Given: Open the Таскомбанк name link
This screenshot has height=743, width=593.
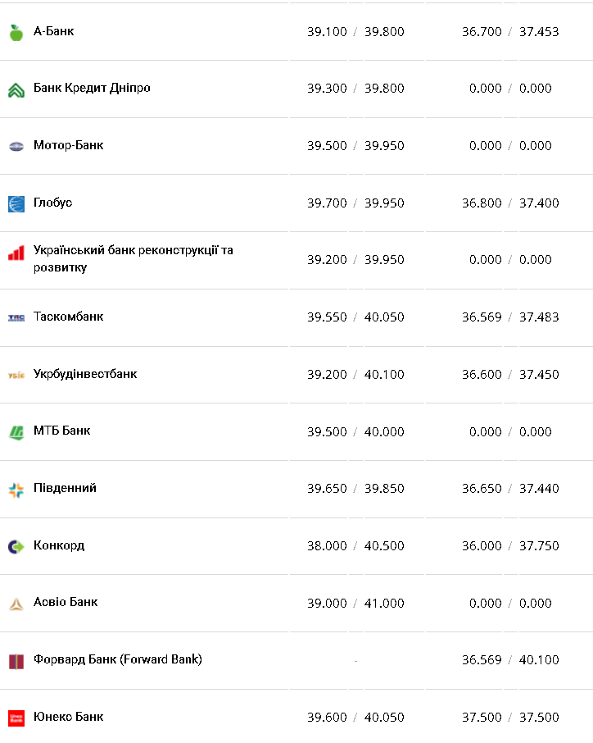Looking at the screenshot, I should pyautogui.click(x=69, y=317).
